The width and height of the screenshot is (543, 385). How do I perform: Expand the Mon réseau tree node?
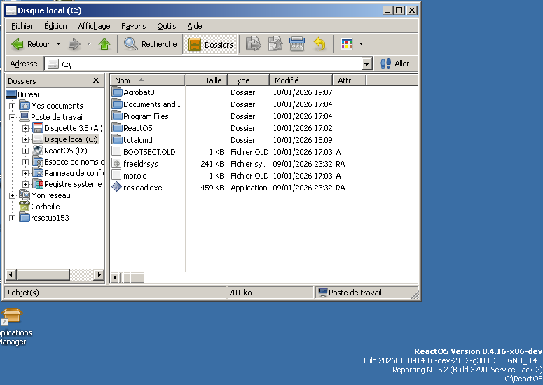point(13,195)
